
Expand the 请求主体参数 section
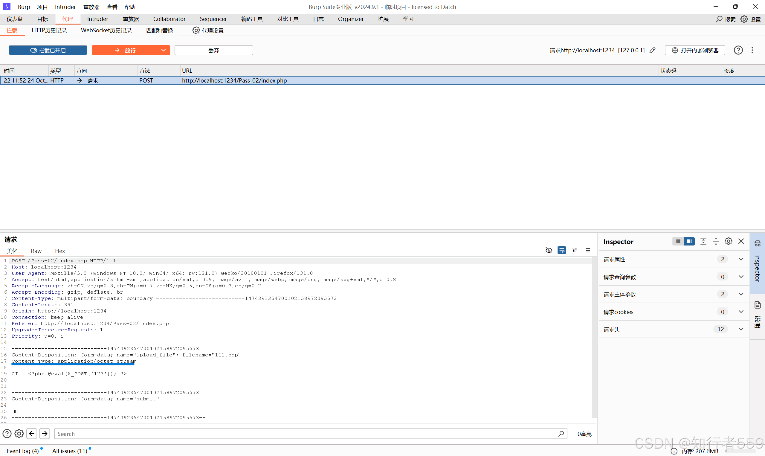click(x=741, y=294)
